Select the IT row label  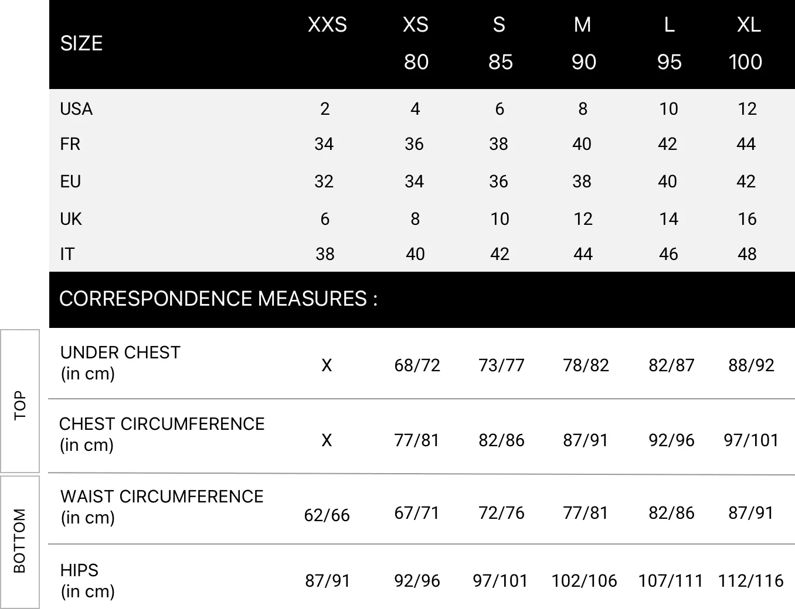click(x=67, y=254)
